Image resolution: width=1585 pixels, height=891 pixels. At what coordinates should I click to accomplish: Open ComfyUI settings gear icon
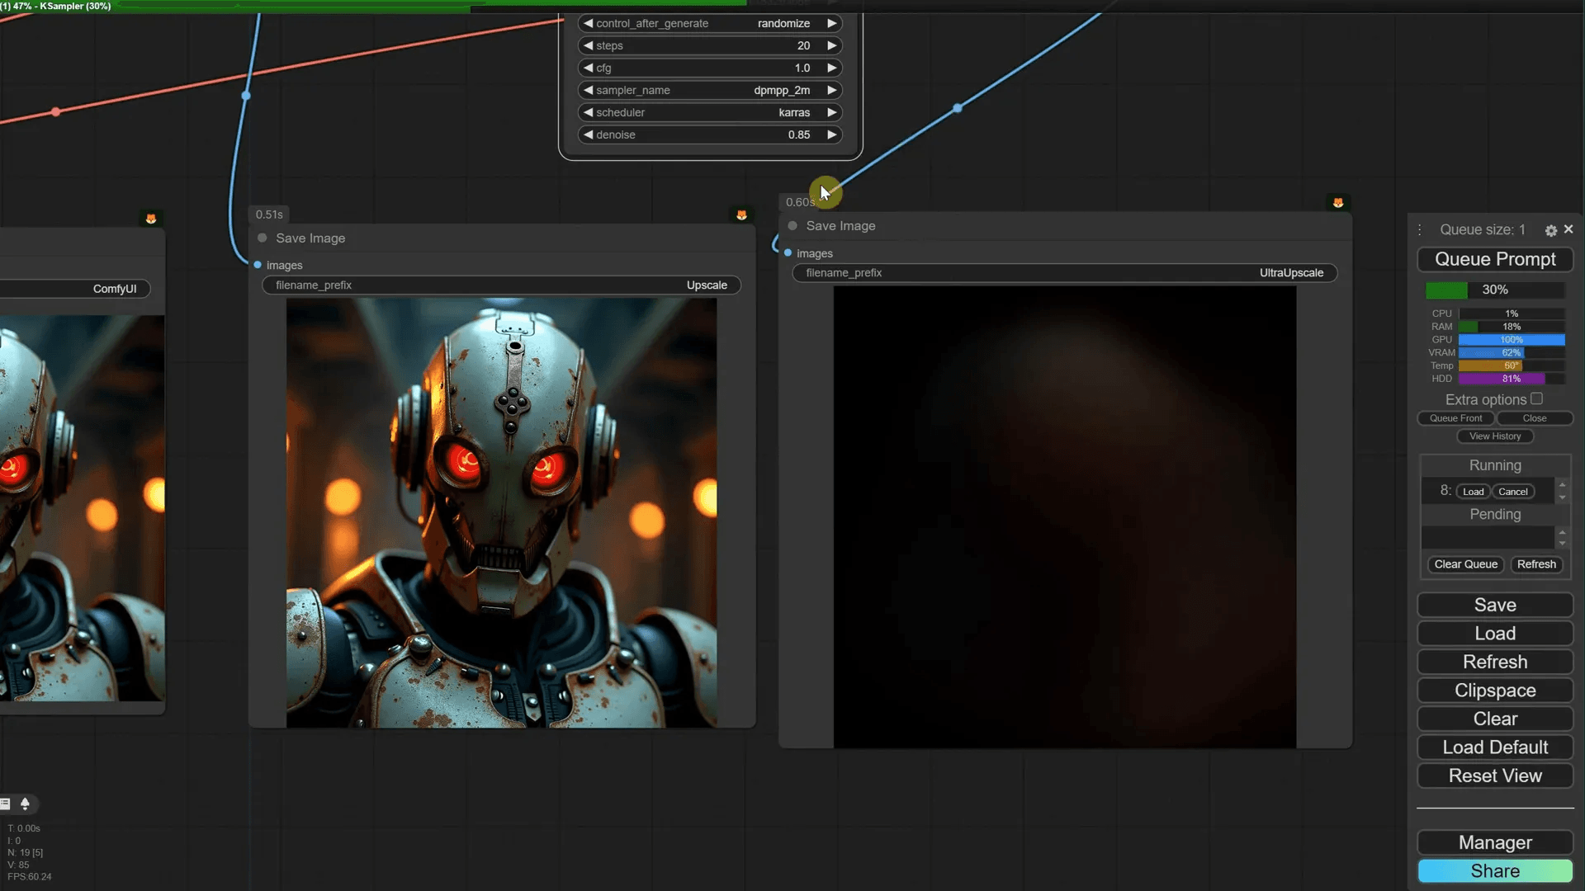coord(1550,230)
